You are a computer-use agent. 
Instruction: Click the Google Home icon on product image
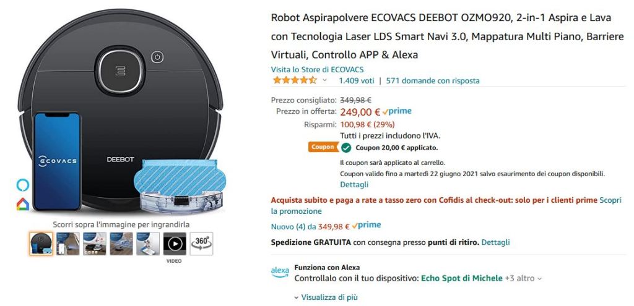pos(22,205)
